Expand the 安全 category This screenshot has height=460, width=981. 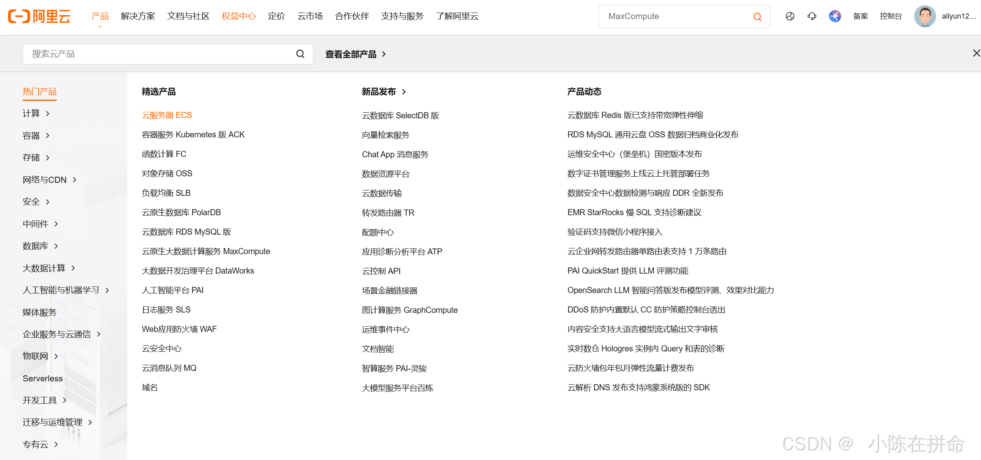pos(36,202)
